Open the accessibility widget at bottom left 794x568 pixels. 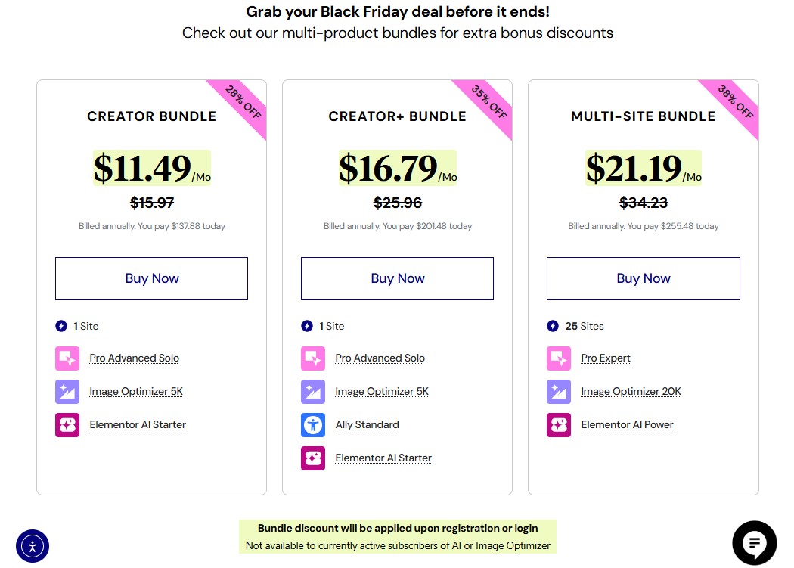pos(32,545)
